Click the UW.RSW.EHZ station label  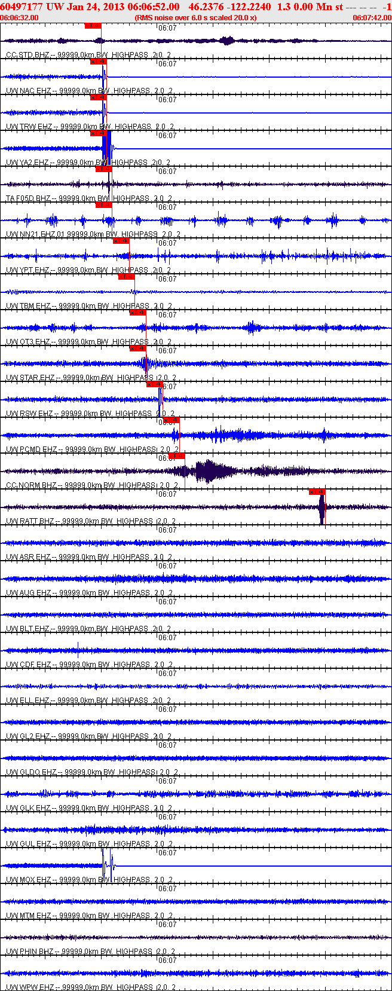click(x=90, y=414)
